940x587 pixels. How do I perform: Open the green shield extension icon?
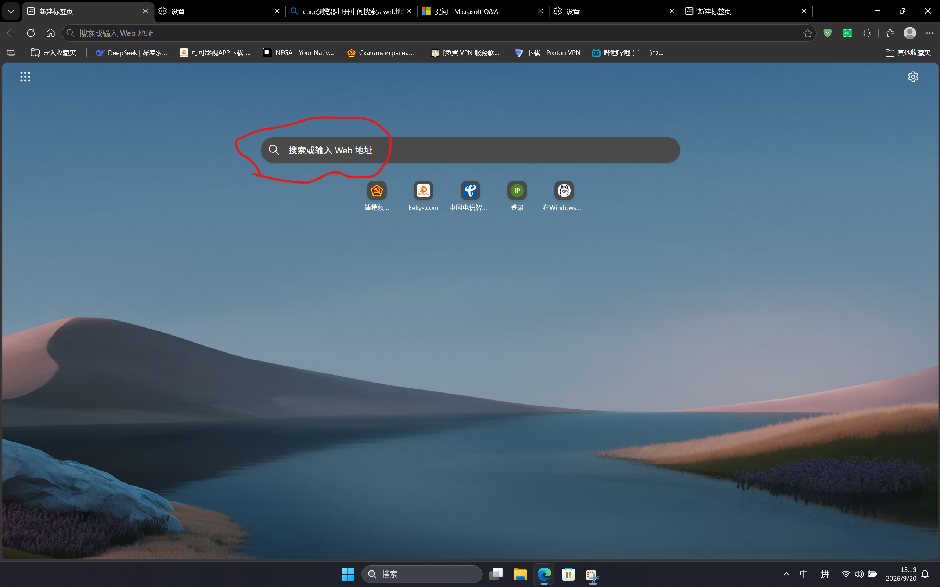[827, 33]
